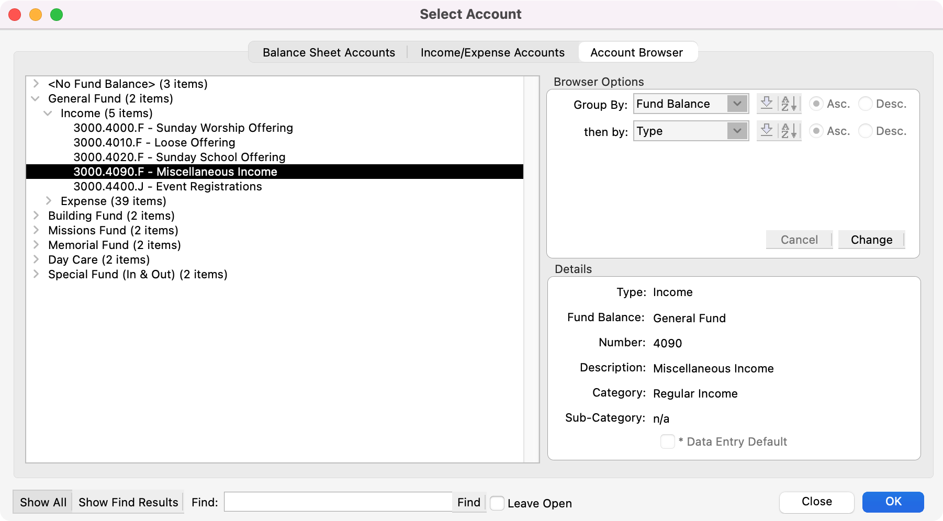Open the Group By Fund Balance dropdown
This screenshot has height=521, width=943.
691,104
